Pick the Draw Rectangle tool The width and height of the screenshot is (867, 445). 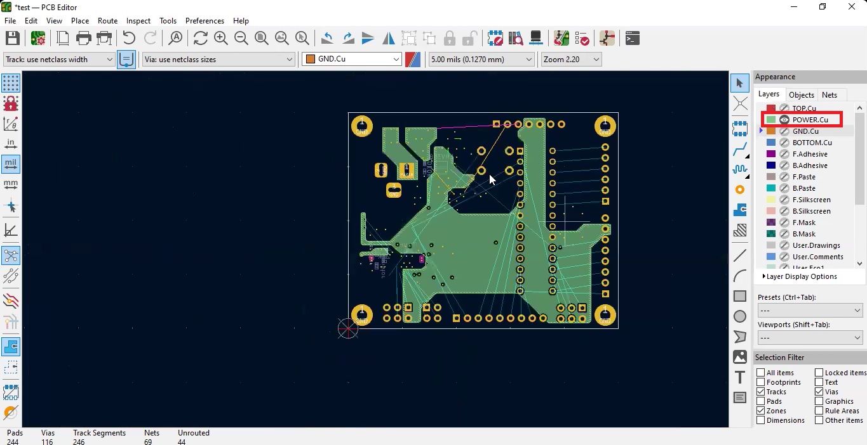coord(740,296)
